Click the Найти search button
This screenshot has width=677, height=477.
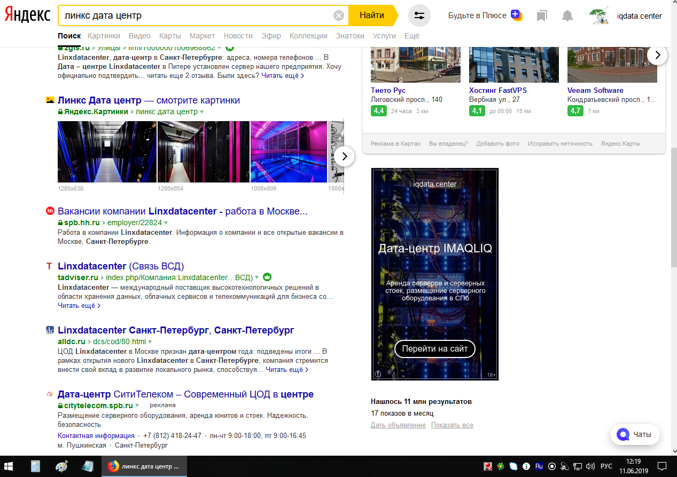click(372, 15)
